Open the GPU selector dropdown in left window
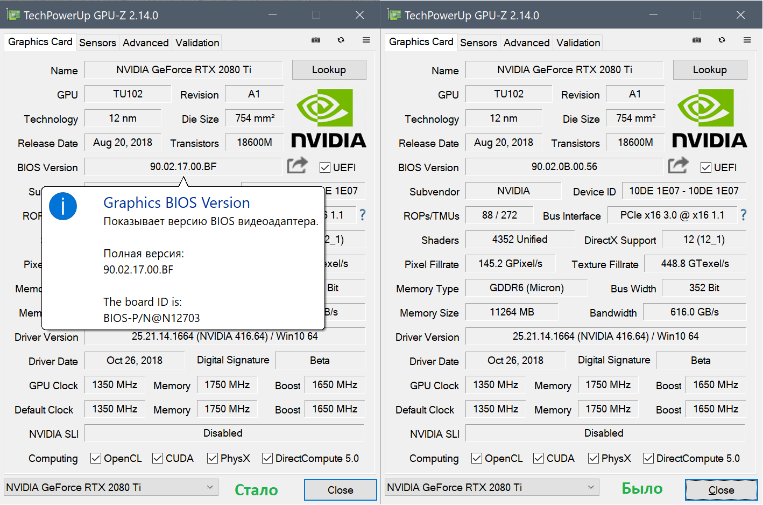The image size is (763, 505). pos(111,487)
